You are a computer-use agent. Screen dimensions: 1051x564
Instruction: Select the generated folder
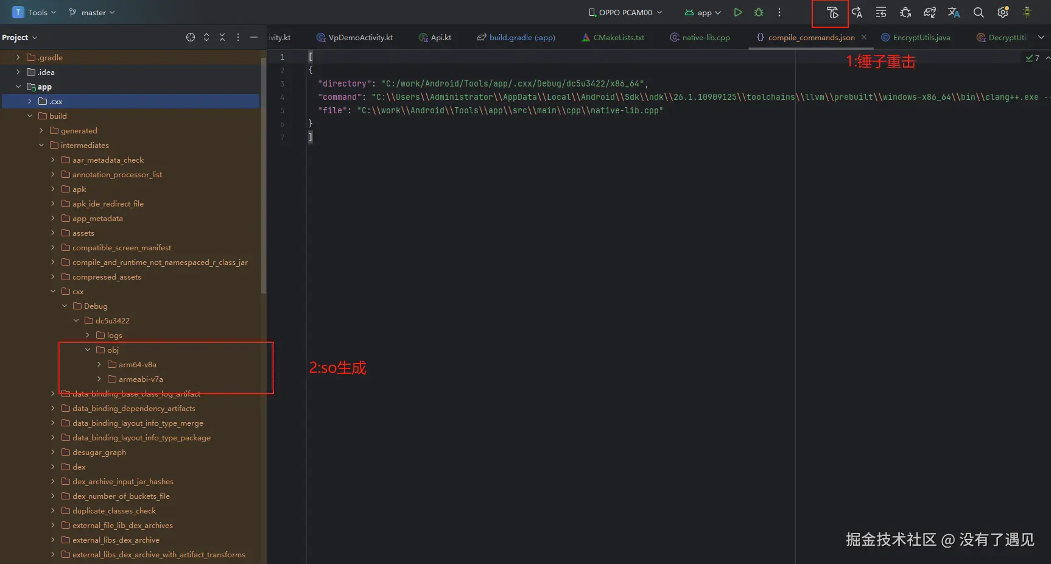[x=79, y=130]
